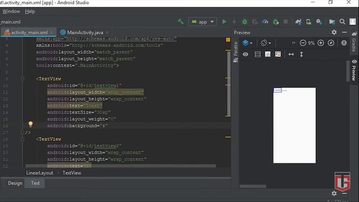
Task: Click the user profile icon in toolbar
Action: point(353,22)
